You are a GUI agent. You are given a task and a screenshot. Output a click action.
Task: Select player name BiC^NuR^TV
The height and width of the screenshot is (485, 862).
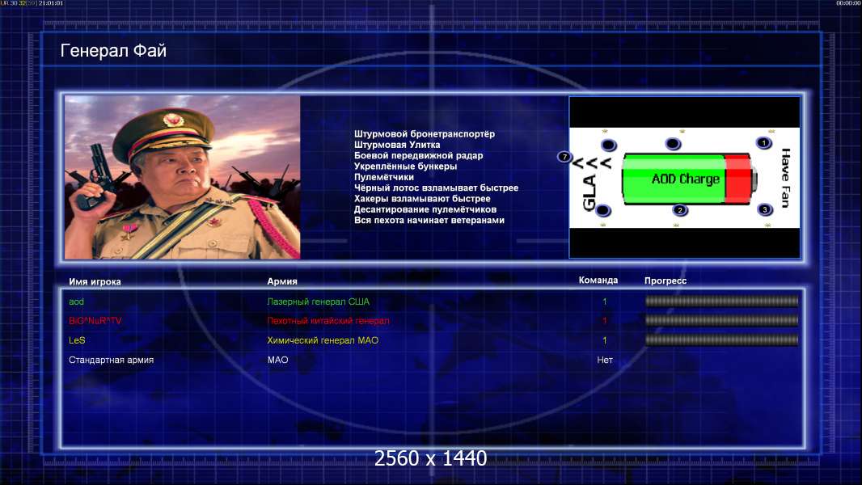95,321
